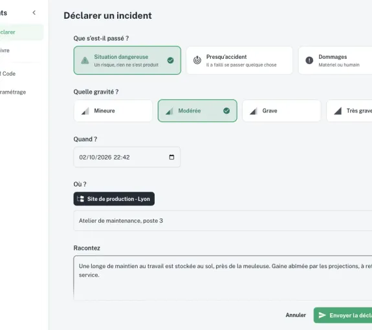Open the calendar picker icon

171,157
